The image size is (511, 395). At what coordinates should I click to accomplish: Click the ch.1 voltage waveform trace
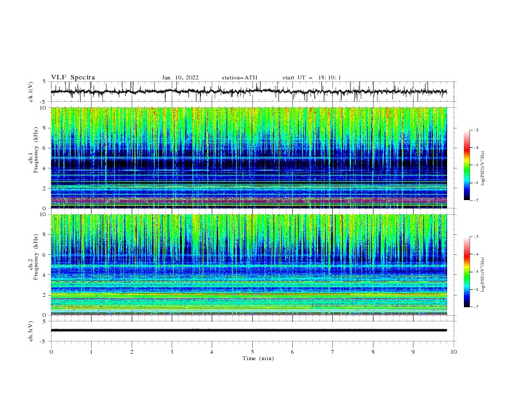coord(248,92)
